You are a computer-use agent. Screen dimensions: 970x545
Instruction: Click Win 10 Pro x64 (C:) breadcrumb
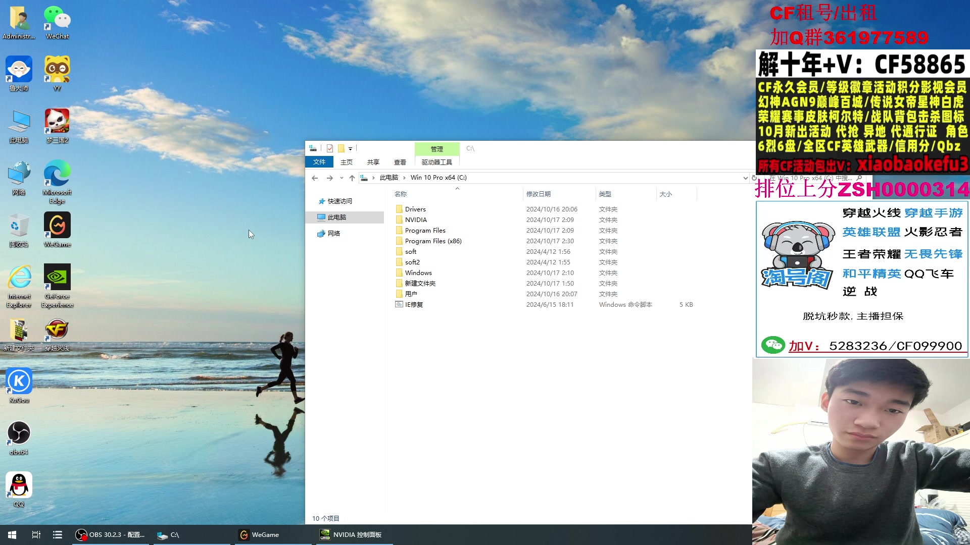439,178
